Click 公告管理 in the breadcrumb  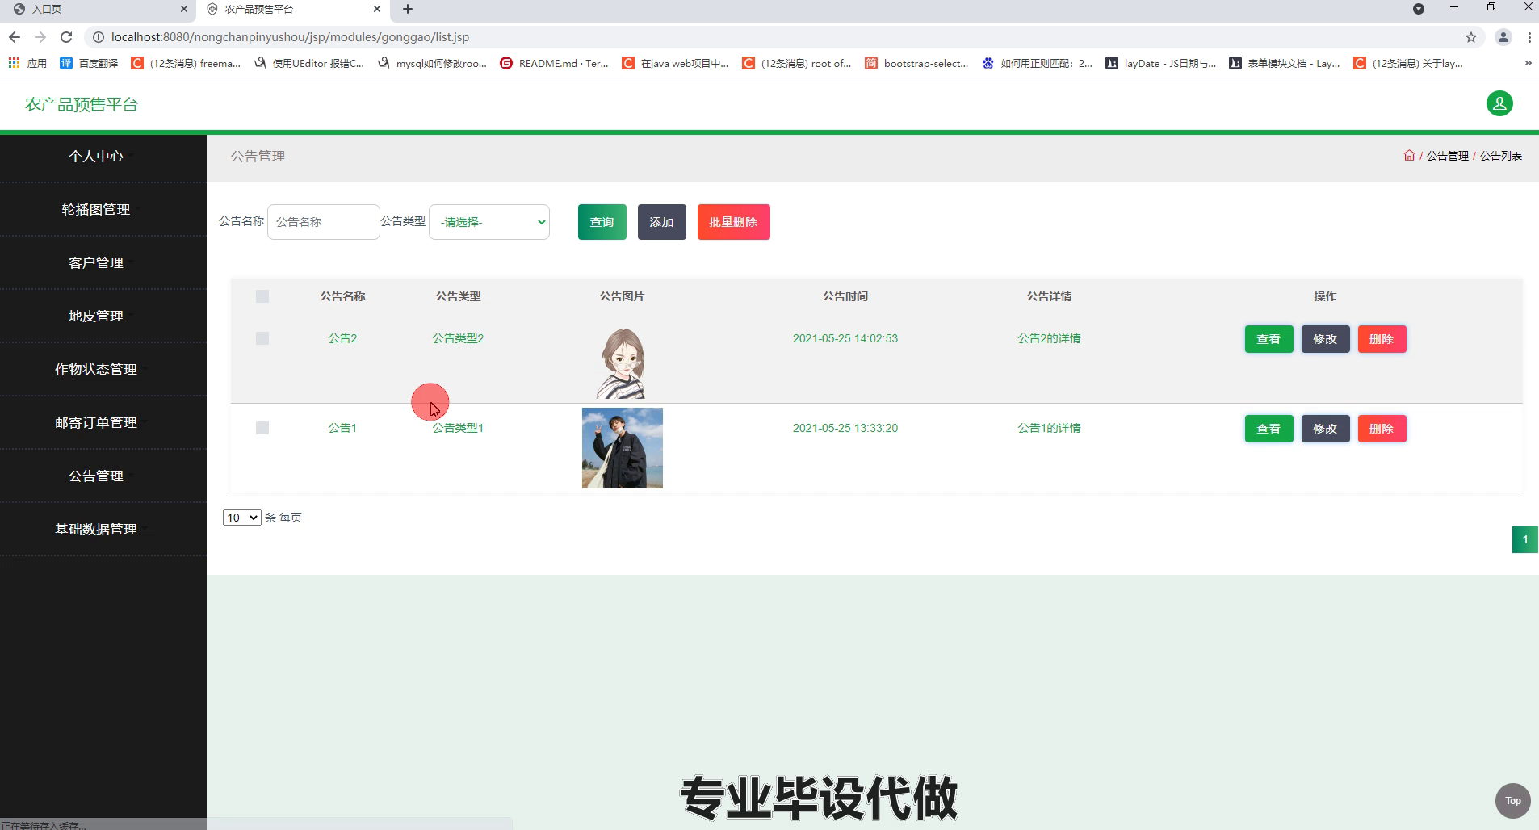click(x=1447, y=156)
